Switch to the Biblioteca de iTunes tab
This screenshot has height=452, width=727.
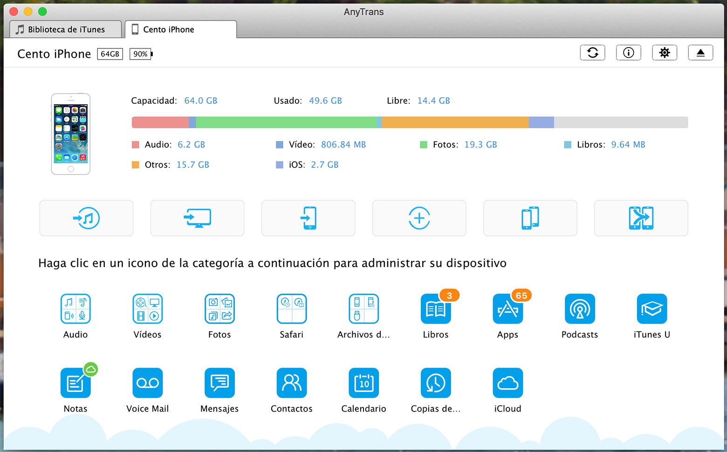click(66, 29)
